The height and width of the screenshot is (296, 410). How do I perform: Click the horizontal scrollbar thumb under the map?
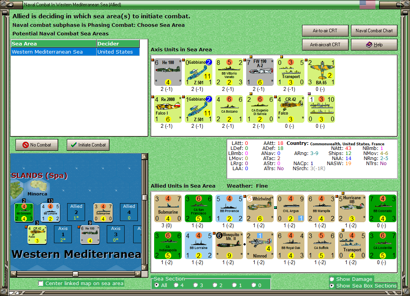[76, 274]
